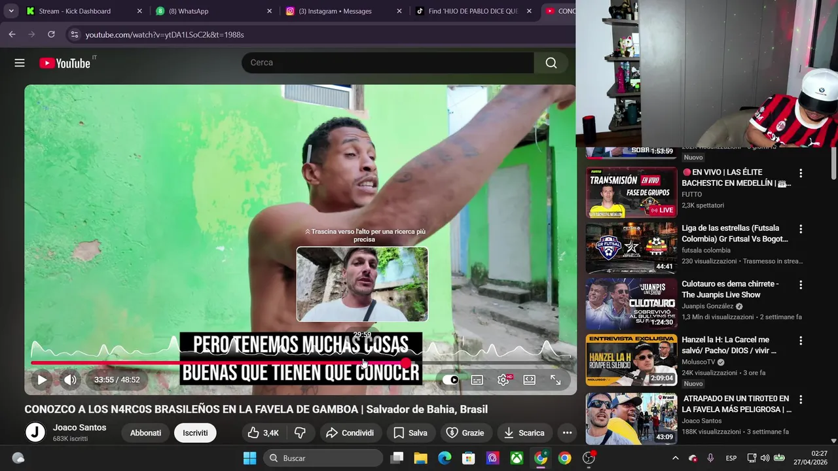Play the paused video
The width and height of the screenshot is (838, 471).
pos(42,379)
